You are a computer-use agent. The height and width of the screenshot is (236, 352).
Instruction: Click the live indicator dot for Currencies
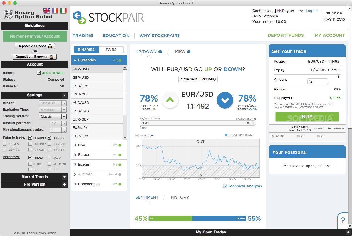click(120, 60)
